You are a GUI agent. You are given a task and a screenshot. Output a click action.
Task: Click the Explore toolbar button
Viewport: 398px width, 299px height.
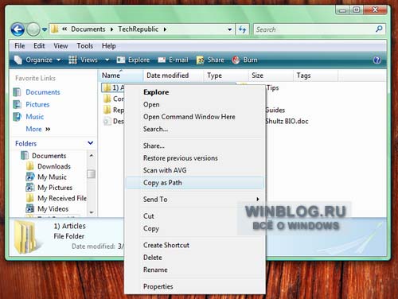[133, 60]
